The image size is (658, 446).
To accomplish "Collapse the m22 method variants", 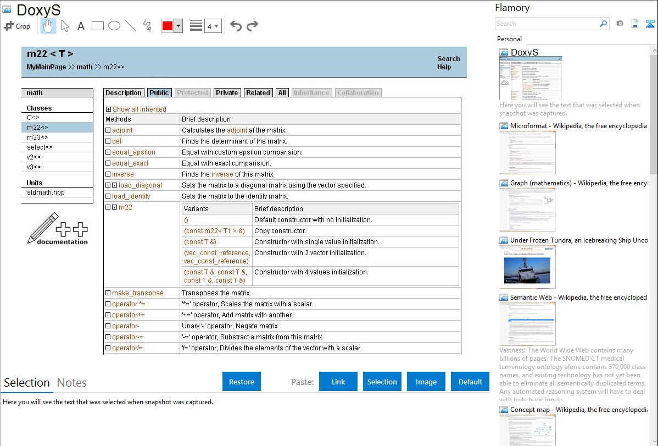I will click(x=108, y=207).
